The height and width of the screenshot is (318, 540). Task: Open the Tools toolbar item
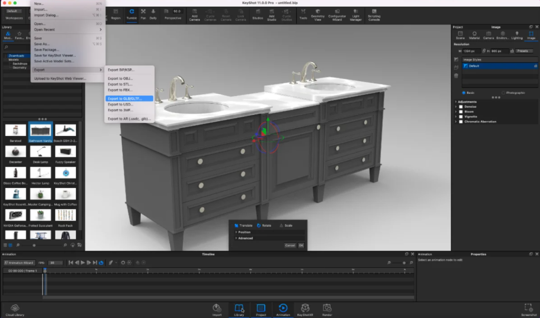pyautogui.click(x=303, y=14)
